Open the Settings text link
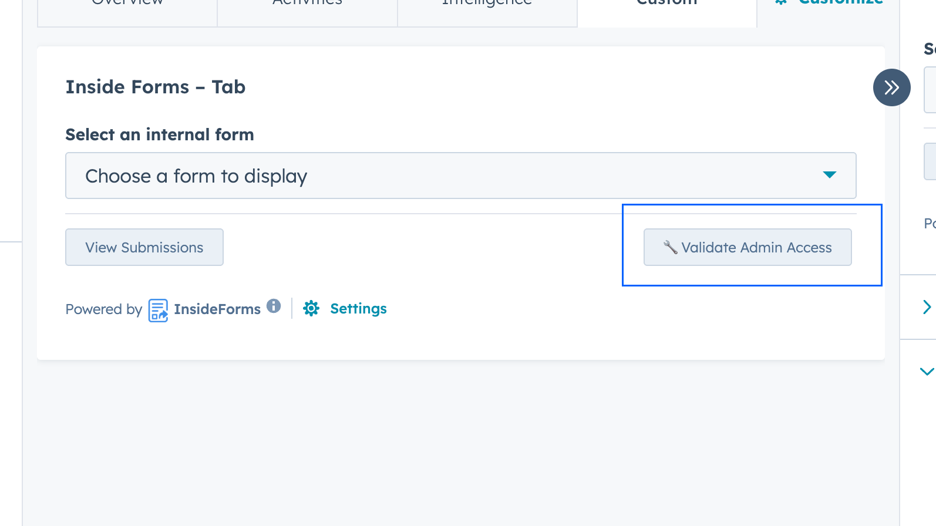This screenshot has height=526, width=936. click(x=358, y=309)
